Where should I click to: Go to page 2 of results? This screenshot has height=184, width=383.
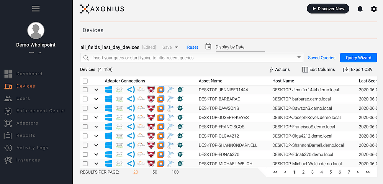pos(303,172)
